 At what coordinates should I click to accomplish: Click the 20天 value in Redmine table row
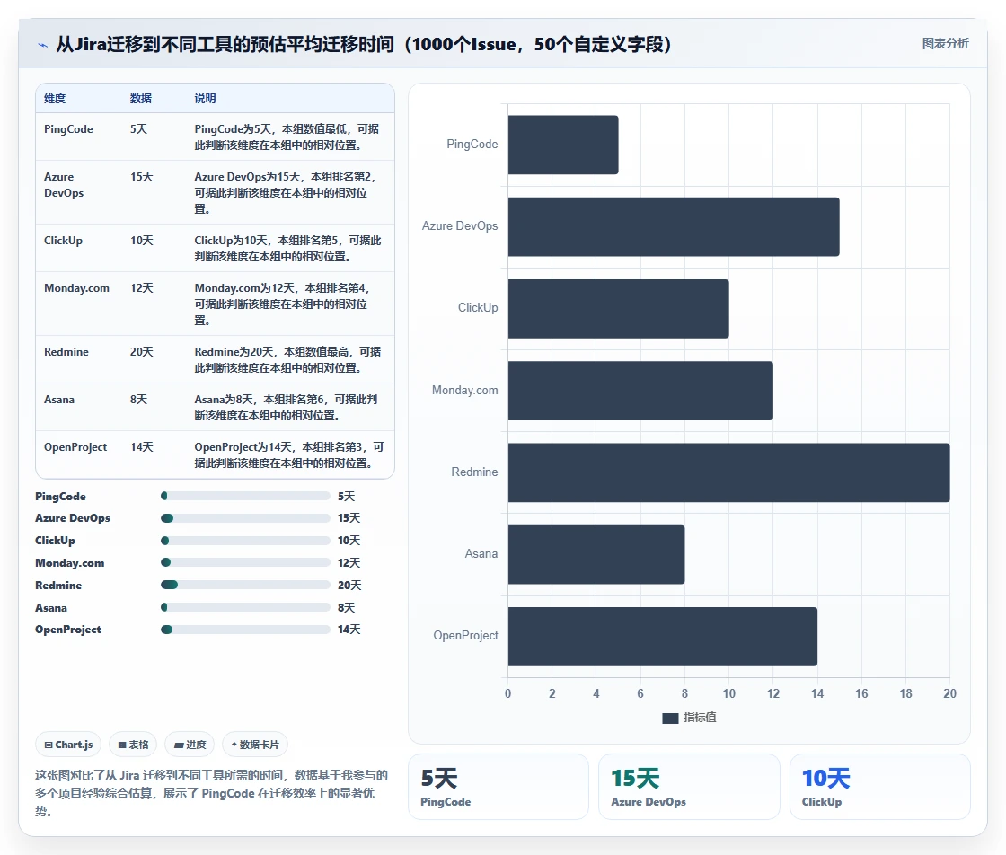coord(142,351)
